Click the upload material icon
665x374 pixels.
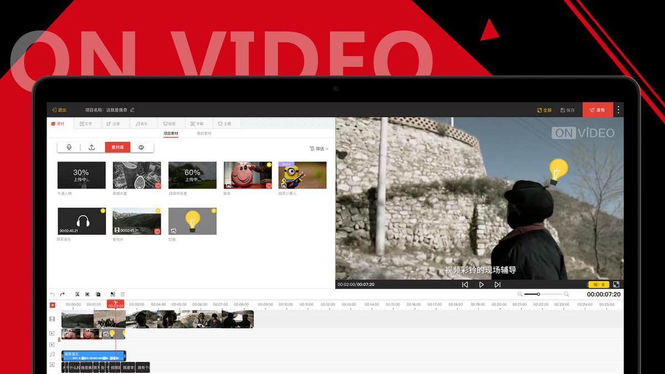click(92, 147)
